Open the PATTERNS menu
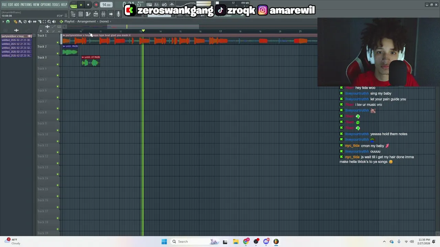440x247 pixels. pos(26,5)
